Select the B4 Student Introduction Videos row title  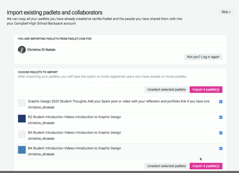coord(74,148)
